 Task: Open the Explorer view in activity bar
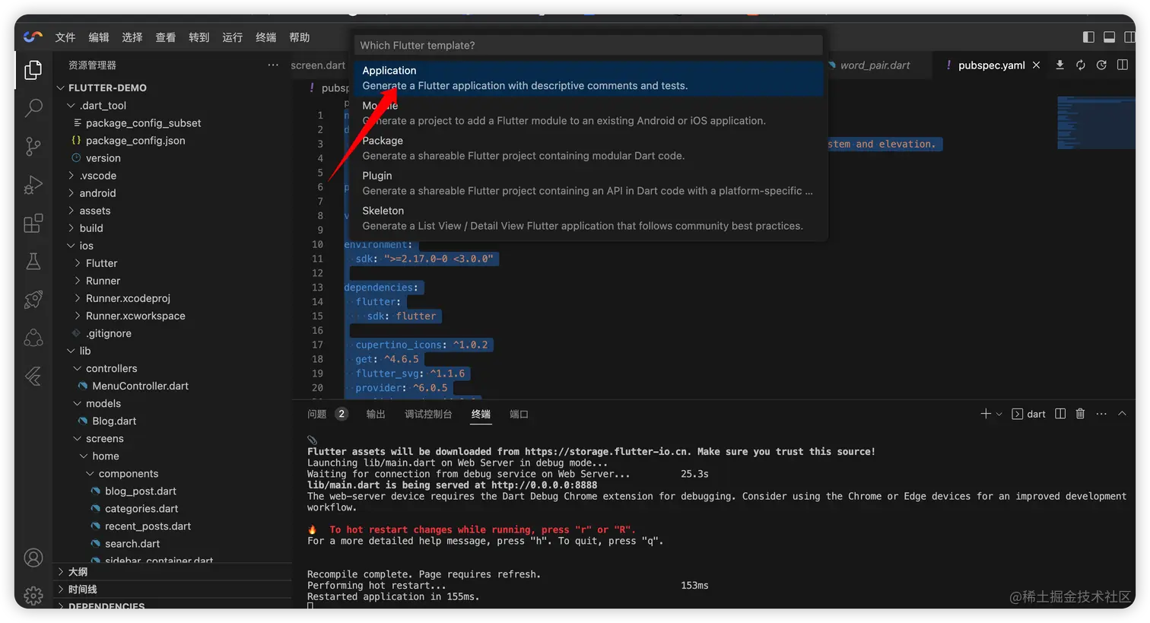click(33, 70)
